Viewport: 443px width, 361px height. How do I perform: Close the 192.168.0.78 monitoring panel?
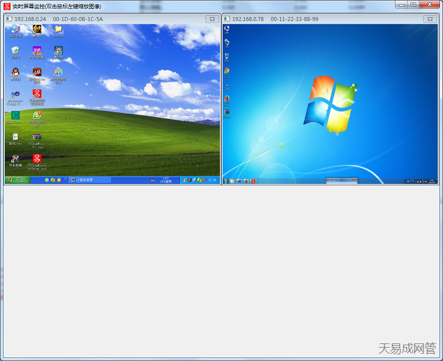(430, 19)
